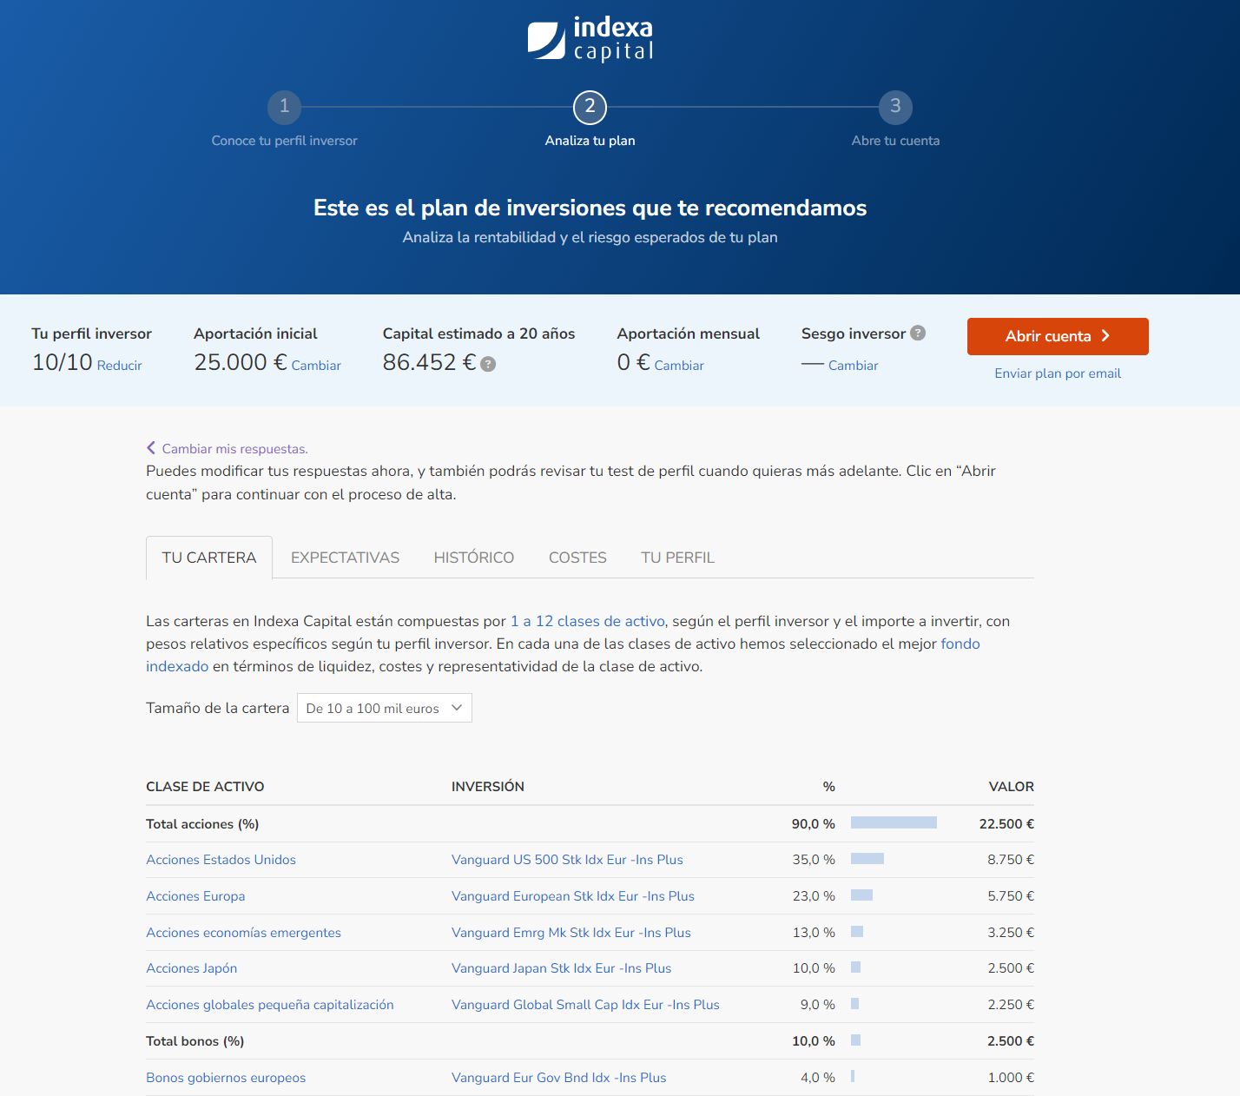This screenshot has width=1240, height=1096.
Task: Select step 2 circle Analiza tu plan
Action: click(590, 107)
